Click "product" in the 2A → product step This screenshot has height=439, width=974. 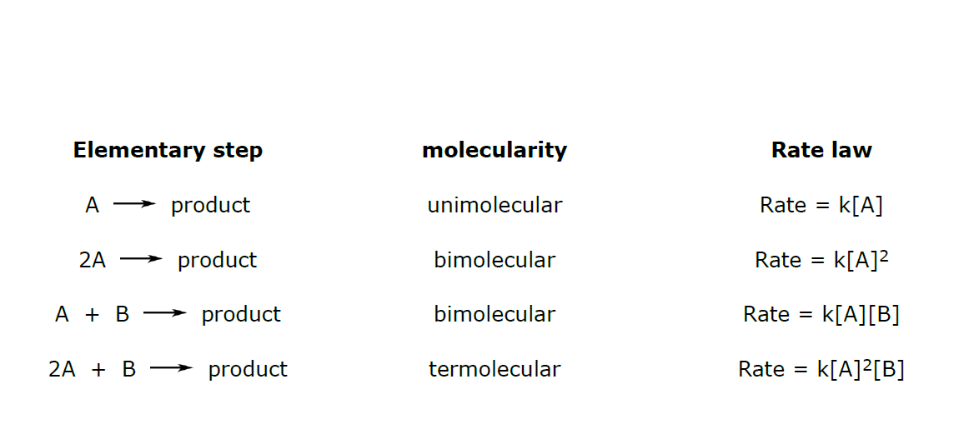tap(217, 260)
